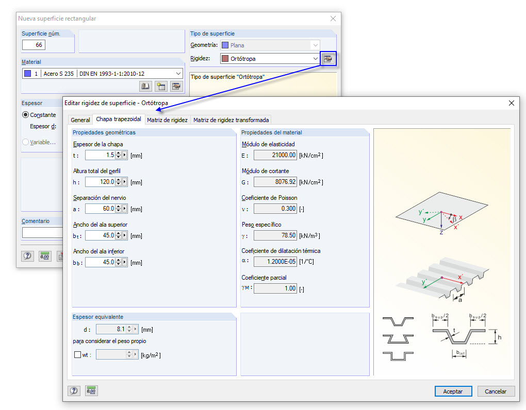Click the edit rigidez button next to Ortótropa
The height and width of the screenshot is (410, 526).
328,59
